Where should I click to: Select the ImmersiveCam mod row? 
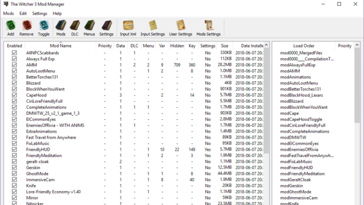point(134,180)
